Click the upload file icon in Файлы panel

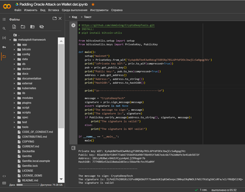14,27
